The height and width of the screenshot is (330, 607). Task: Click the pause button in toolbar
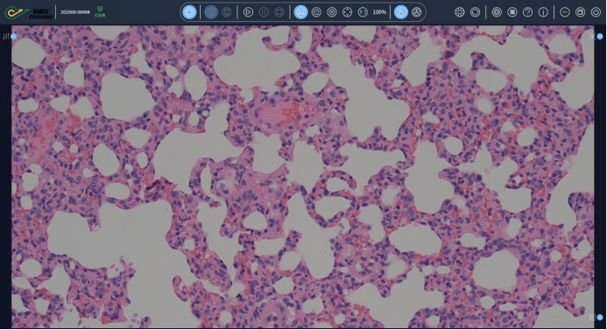click(x=264, y=12)
